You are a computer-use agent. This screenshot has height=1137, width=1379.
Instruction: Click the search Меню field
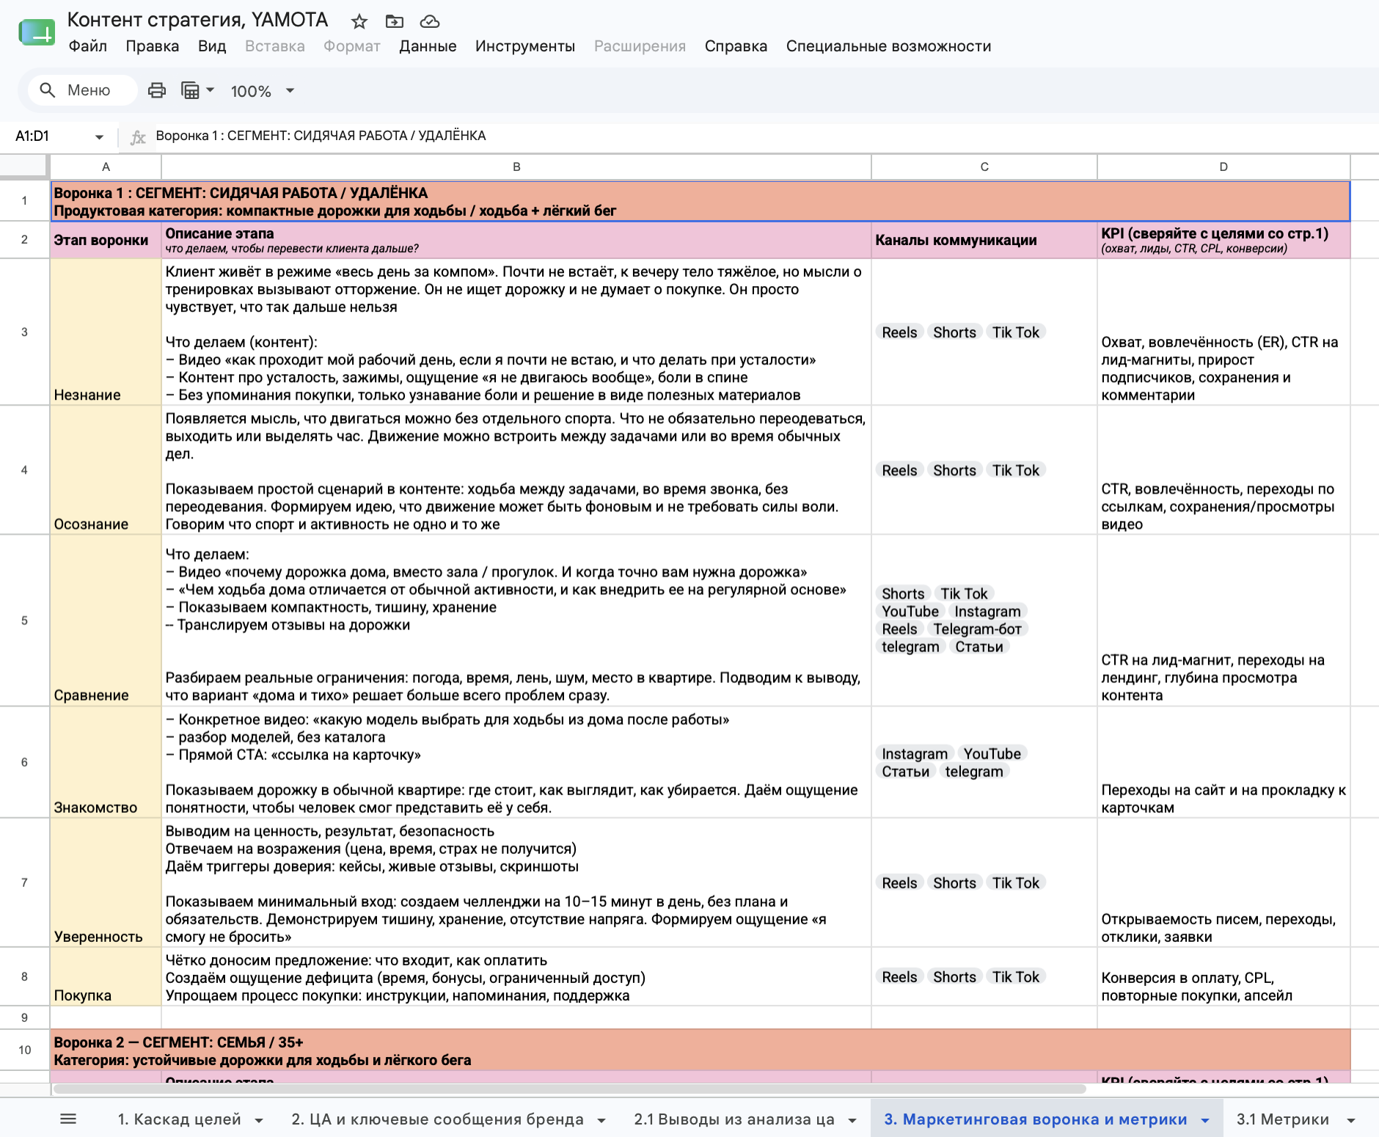[x=83, y=90]
